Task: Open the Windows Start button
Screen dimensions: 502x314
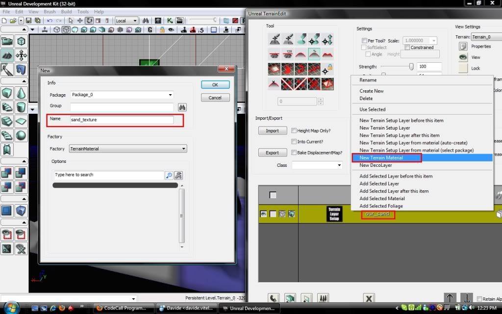Action: (x=11, y=308)
